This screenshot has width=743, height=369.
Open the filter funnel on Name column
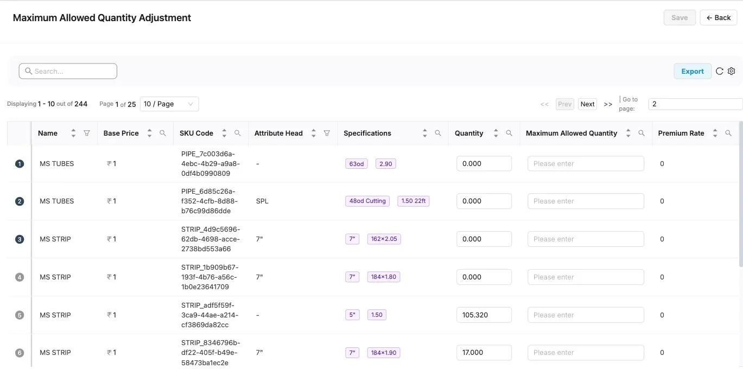tap(87, 133)
